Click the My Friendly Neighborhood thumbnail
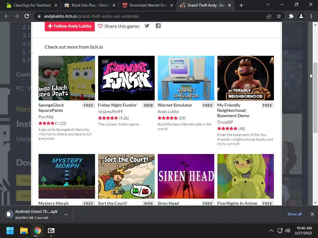Image resolution: width=318 pixels, height=238 pixels. (x=246, y=78)
